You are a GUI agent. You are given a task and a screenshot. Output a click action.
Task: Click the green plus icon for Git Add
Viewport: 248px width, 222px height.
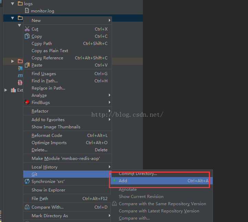pyautogui.click(x=114, y=181)
